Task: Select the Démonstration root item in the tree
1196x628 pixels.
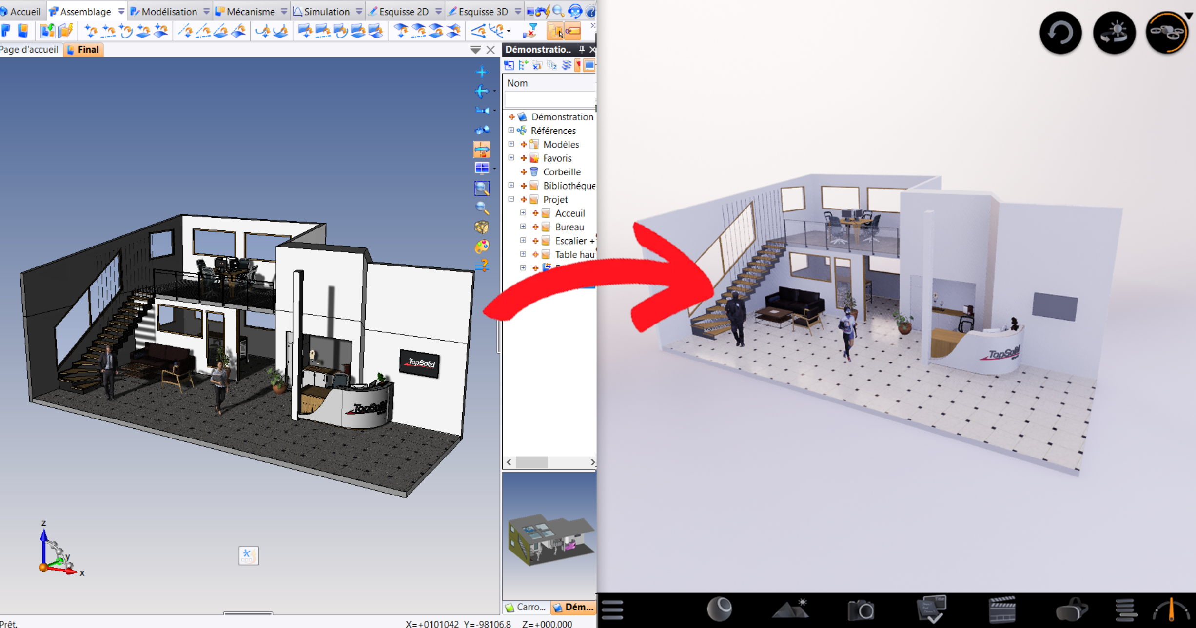Action: tap(562, 116)
